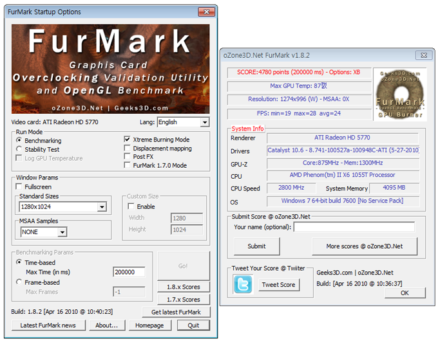438x344 pixels.
Task: Open the About... dialog
Action: tap(107, 325)
